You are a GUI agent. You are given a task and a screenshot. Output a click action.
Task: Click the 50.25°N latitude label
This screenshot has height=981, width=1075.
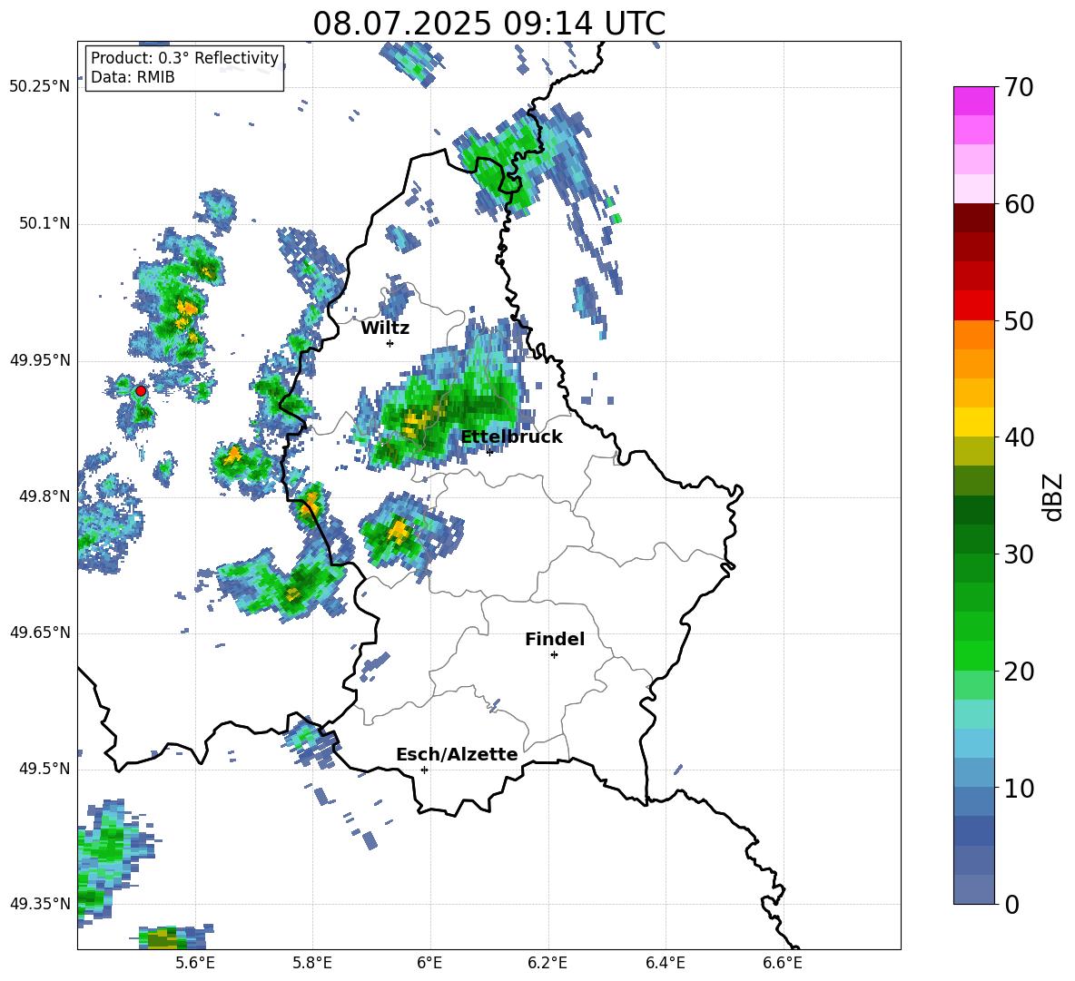40,86
